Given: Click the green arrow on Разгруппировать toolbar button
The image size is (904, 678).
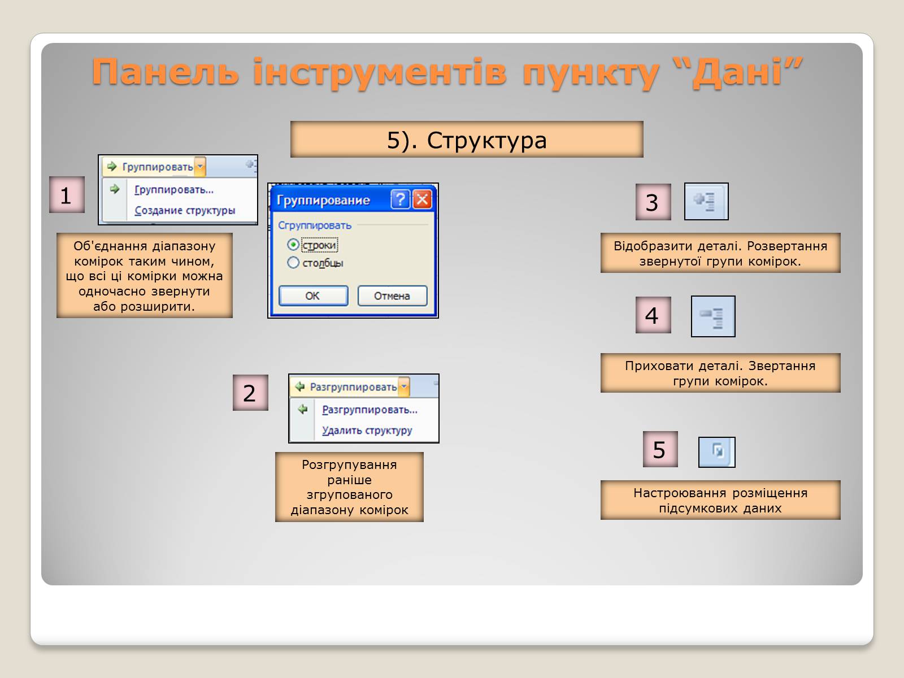Looking at the screenshot, I should (299, 387).
